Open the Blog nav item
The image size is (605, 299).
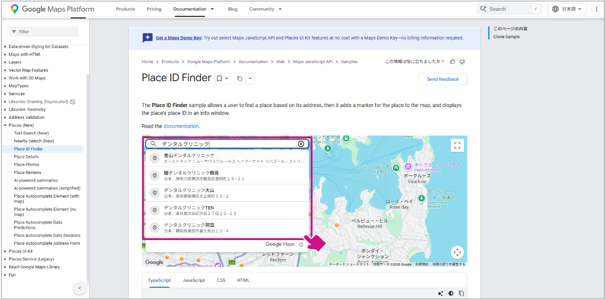(232, 9)
